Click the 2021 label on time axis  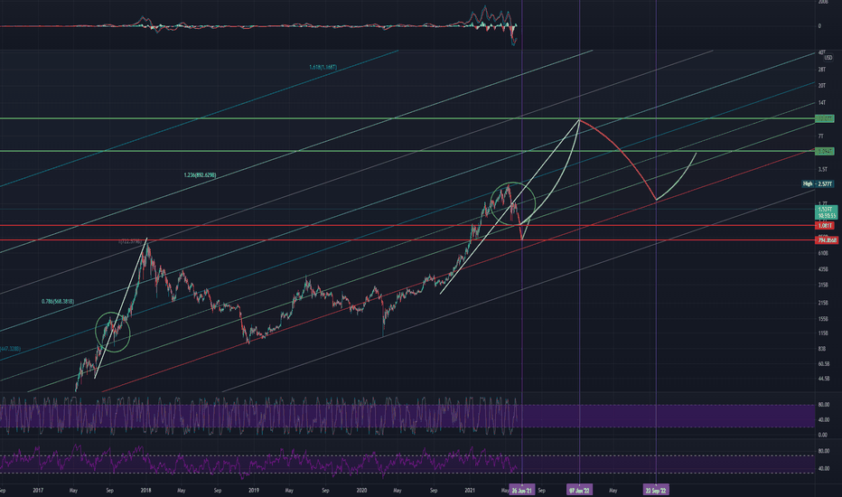(470, 490)
